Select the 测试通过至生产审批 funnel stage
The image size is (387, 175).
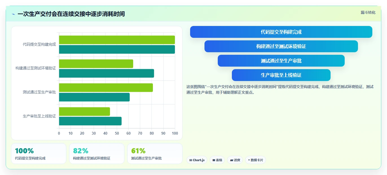pos(281,61)
